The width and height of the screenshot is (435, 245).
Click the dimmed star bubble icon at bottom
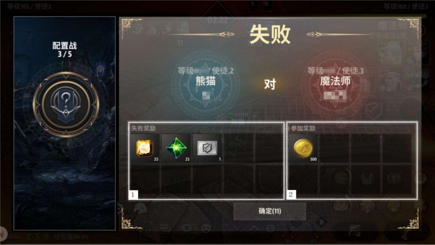[187, 228]
